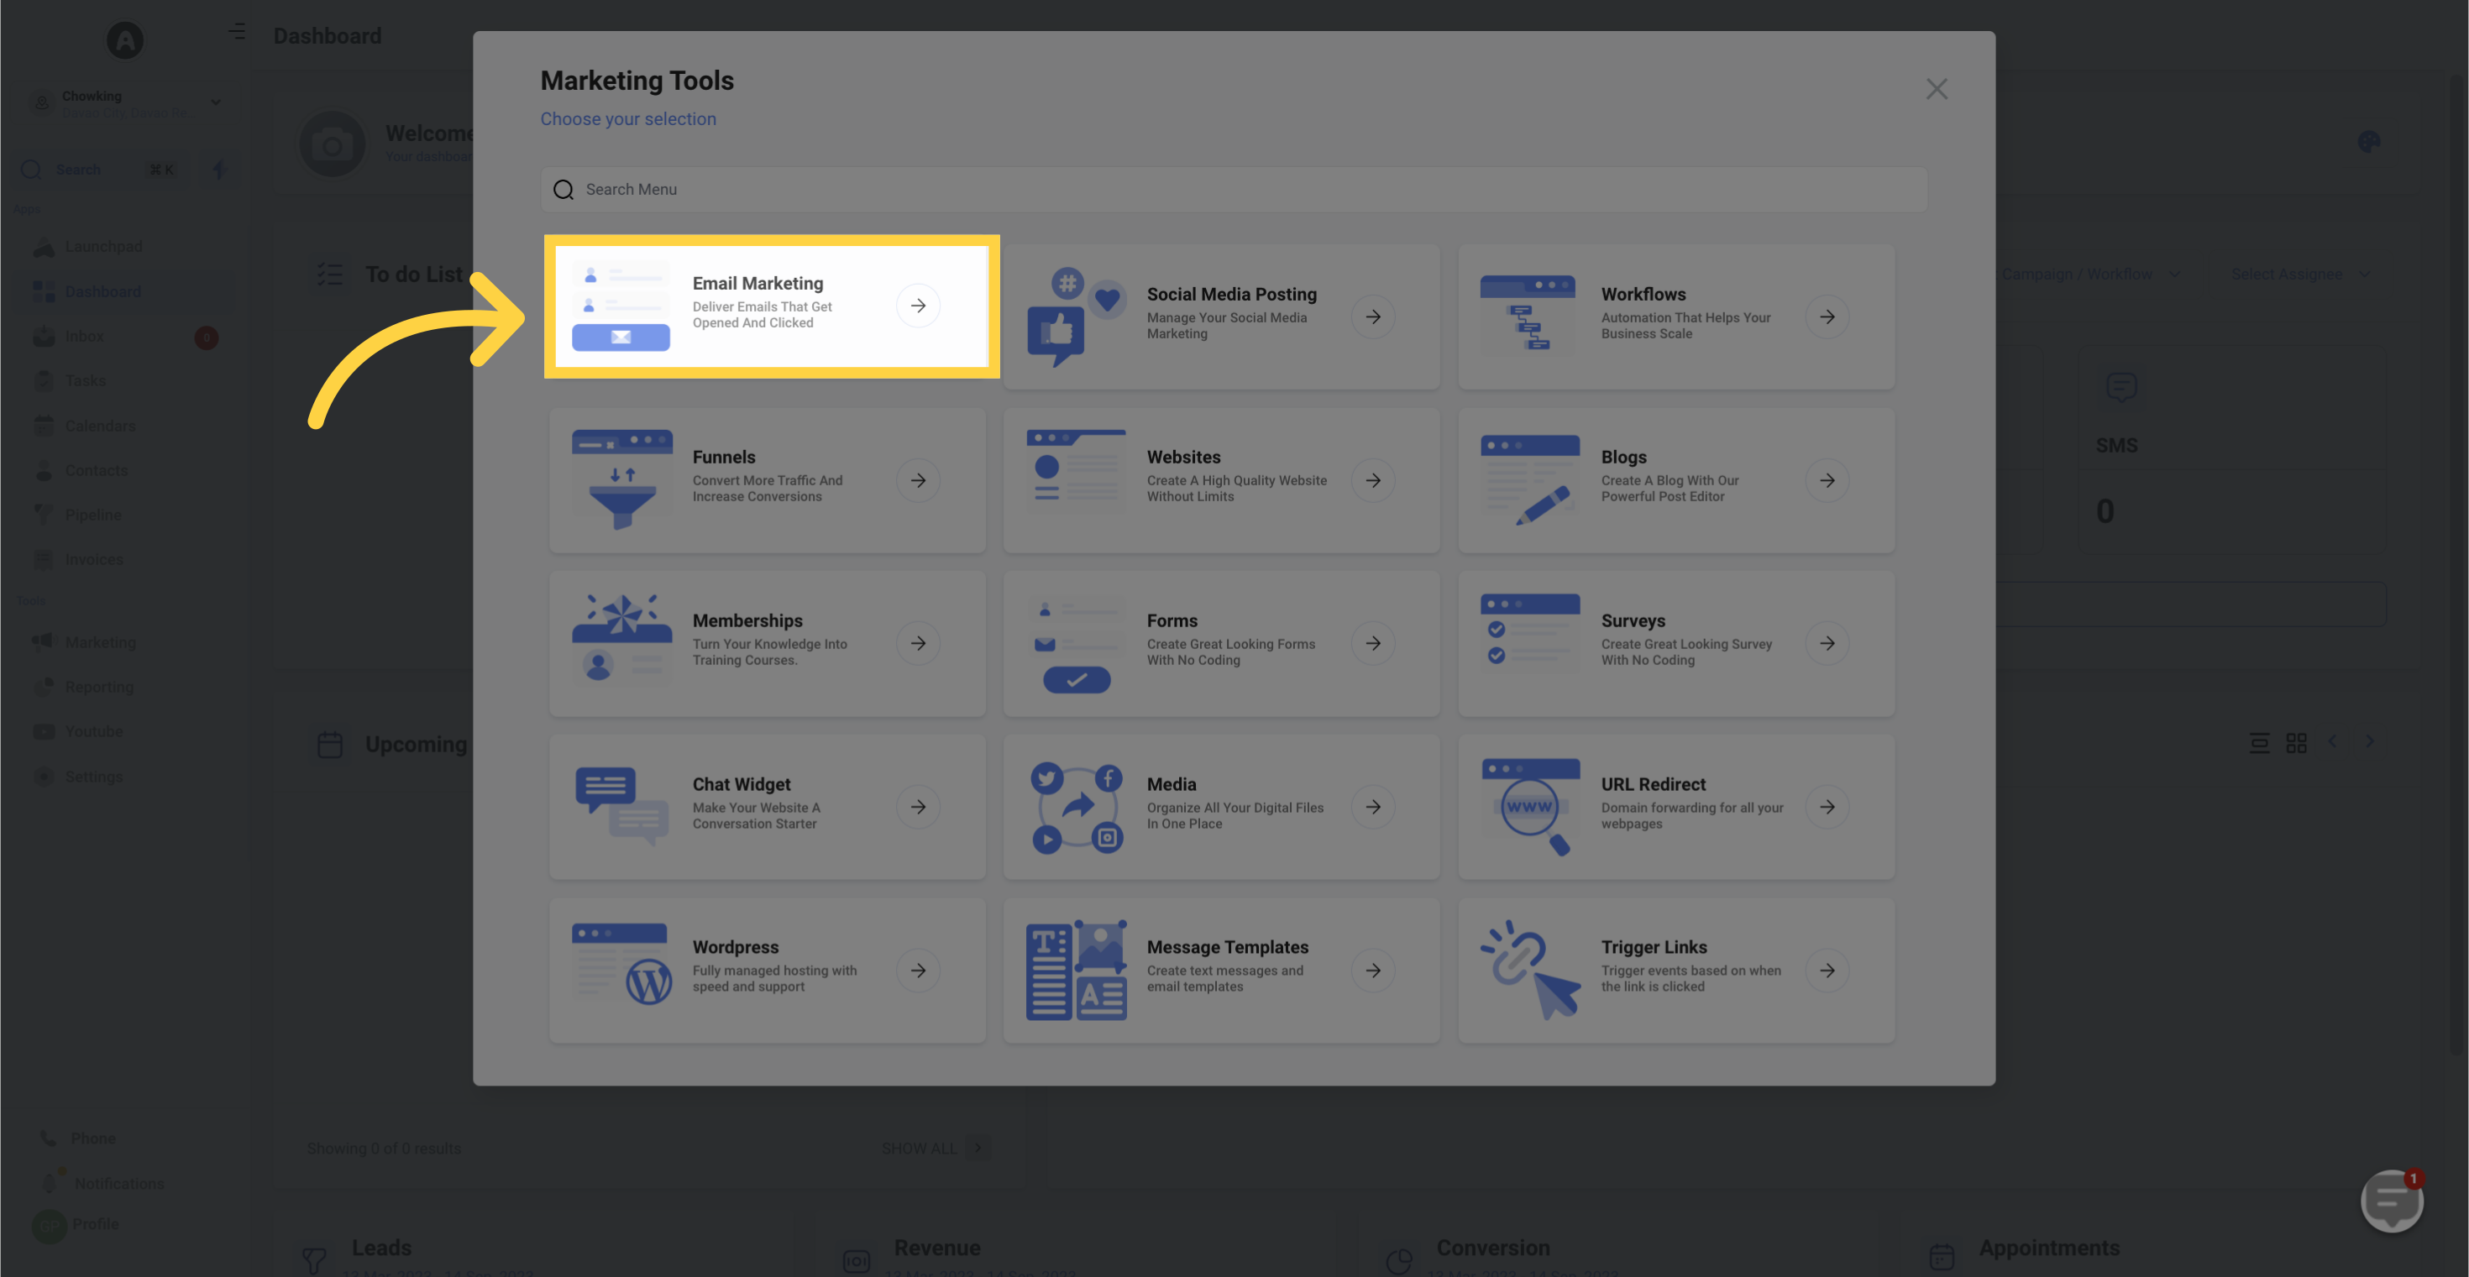Open the Workflows arrow button
Viewport: 2469px width, 1277px height.
pyautogui.click(x=1827, y=317)
